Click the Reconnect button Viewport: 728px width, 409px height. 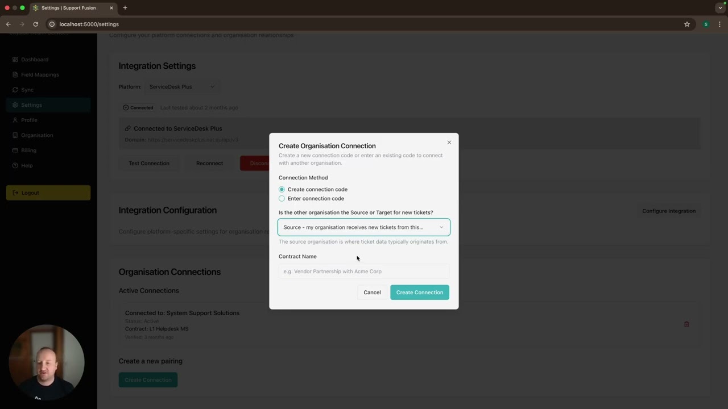209,163
